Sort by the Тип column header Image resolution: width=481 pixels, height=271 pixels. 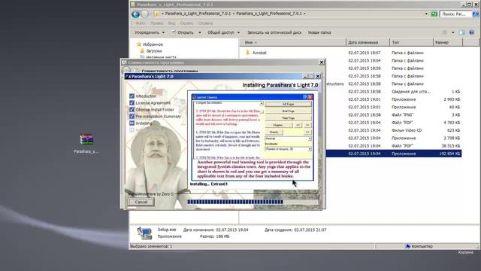click(x=411, y=42)
